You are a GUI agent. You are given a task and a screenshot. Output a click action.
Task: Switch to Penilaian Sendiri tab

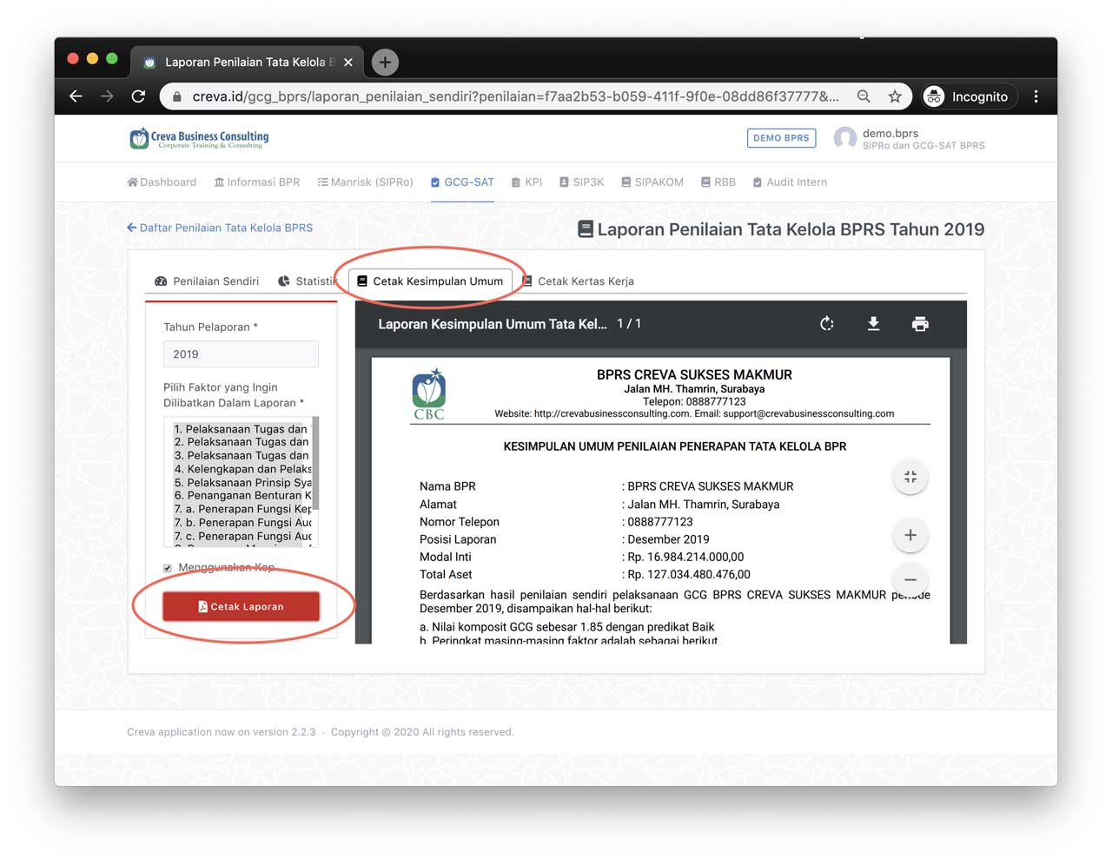point(207,281)
